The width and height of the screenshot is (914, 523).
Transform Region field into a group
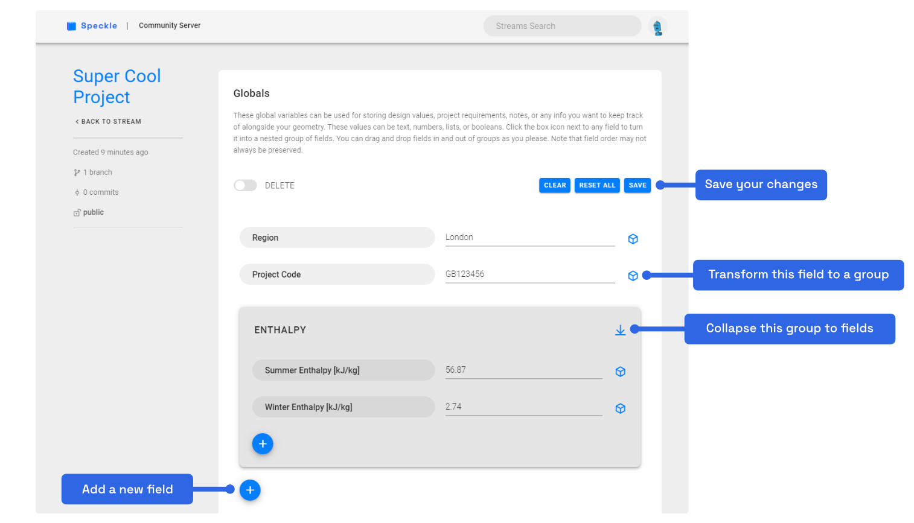[633, 239]
